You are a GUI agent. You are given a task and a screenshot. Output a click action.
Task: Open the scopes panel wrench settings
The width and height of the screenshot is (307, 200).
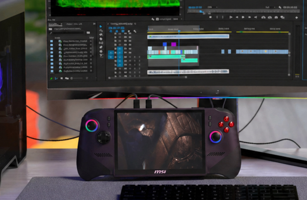pyautogui.click(x=153, y=19)
